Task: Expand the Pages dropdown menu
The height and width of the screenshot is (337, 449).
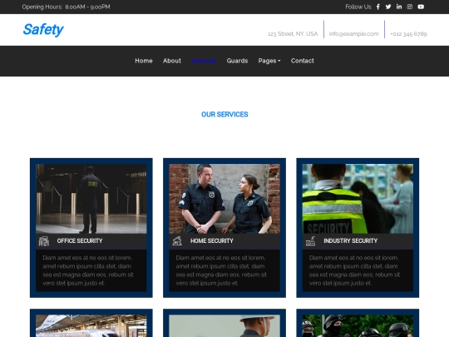Action: [x=269, y=61]
